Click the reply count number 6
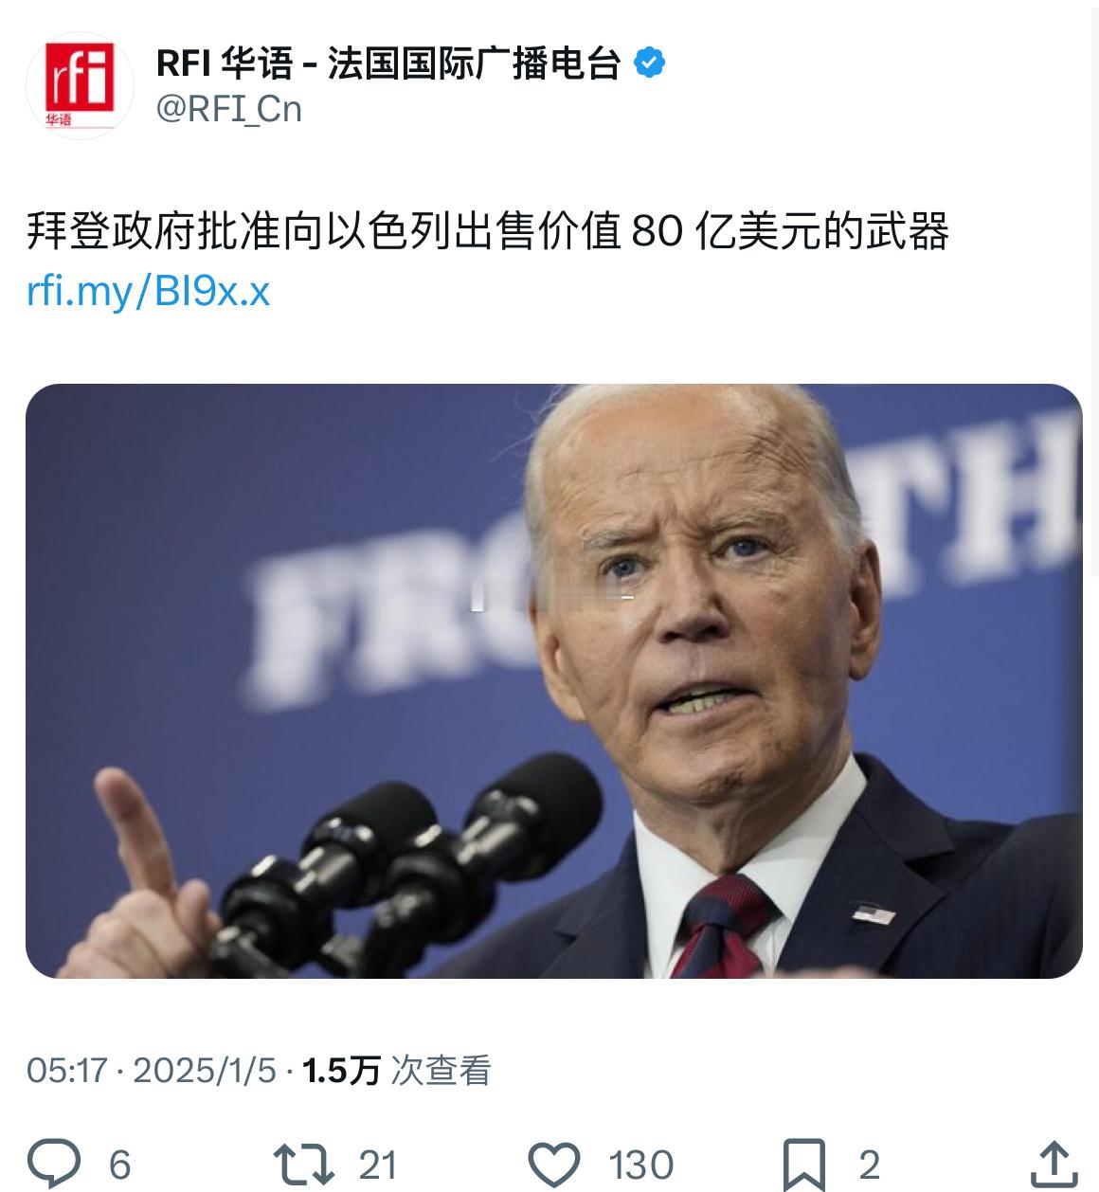The height and width of the screenshot is (1192, 1099). [120, 1165]
